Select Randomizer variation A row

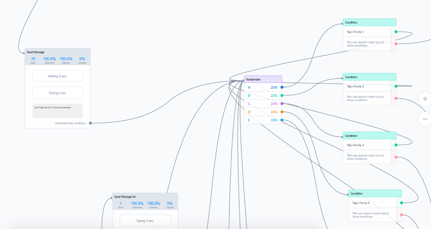tap(263, 87)
